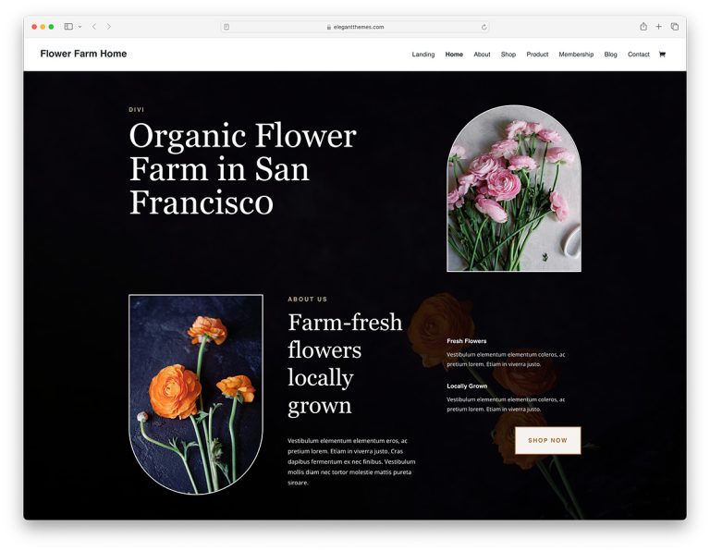Open the Landing menu item

423,55
